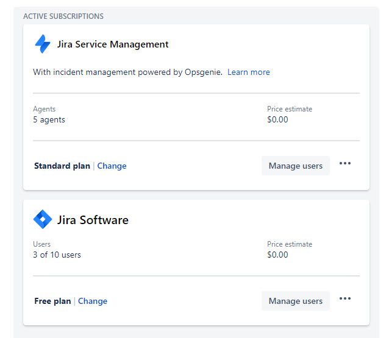The image size is (389, 338).
Task: Click the '5 agents' value
Action: click(x=49, y=120)
